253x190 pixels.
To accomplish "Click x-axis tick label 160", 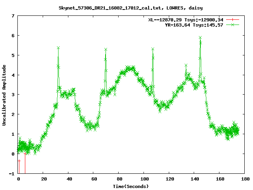I will 220,179.
